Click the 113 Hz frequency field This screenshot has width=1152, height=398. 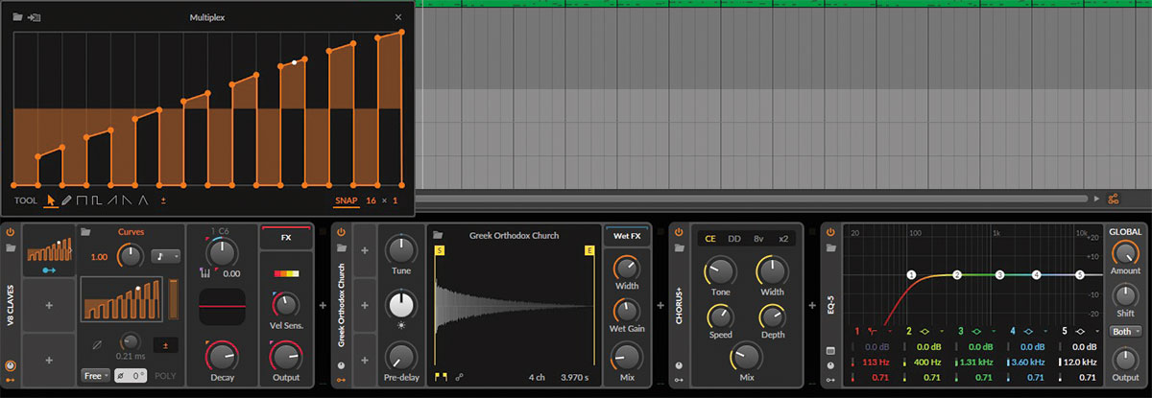(x=876, y=363)
